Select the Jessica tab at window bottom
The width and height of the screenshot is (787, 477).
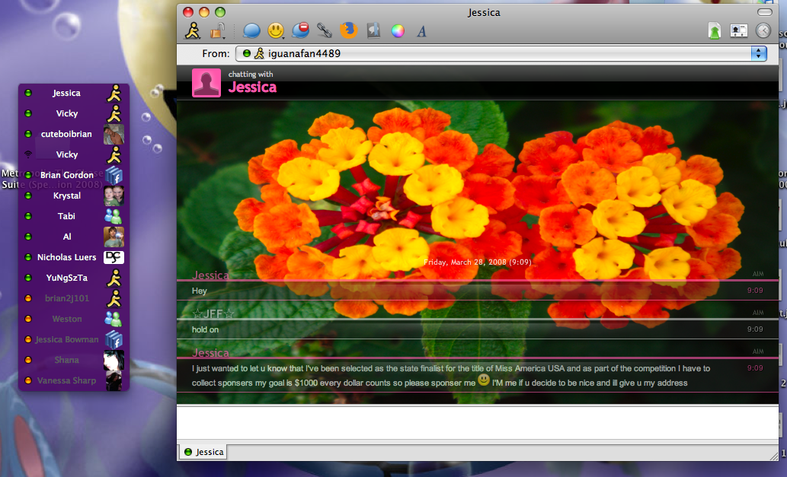point(203,452)
